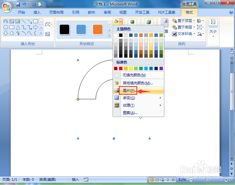235x185 pixels.
Task: Select the down arrow block shape
Action: pos(6,33)
